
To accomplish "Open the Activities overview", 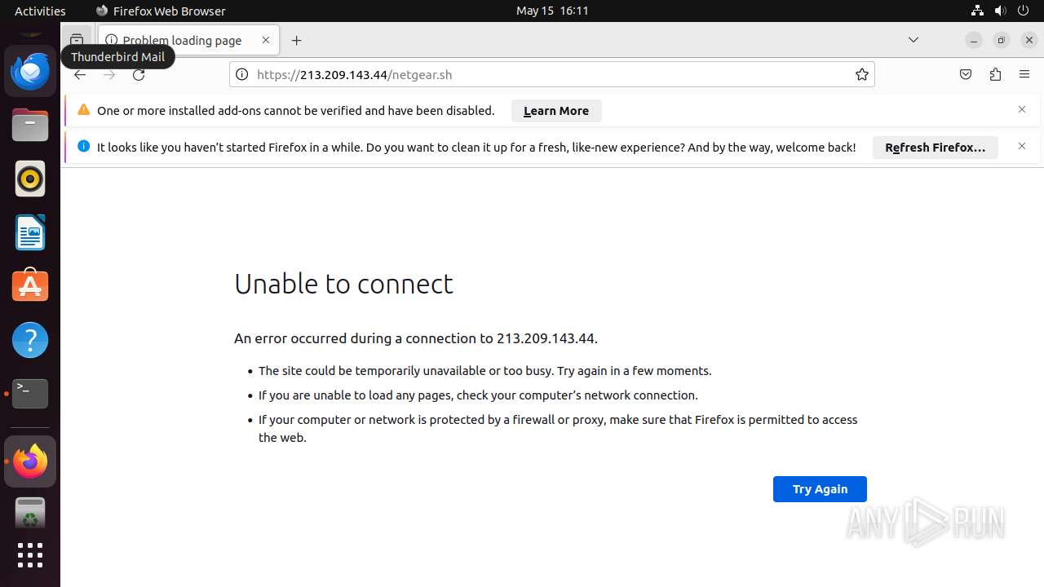I will click(40, 11).
